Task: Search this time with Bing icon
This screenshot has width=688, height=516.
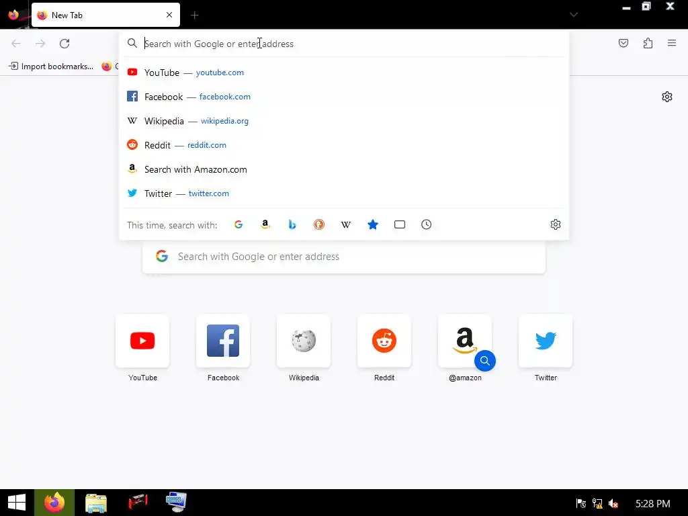Action: pos(292,224)
